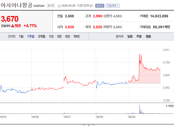
Task: Open the 기업개요 dropdown
Action: [x=113, y=6]
